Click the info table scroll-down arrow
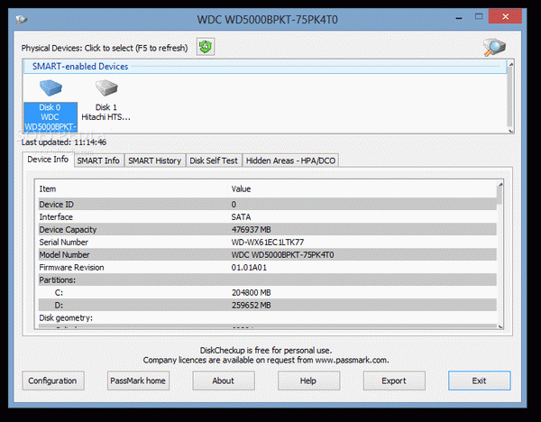Viewport: 541px width, 422px height. click(x=500, y=326)
